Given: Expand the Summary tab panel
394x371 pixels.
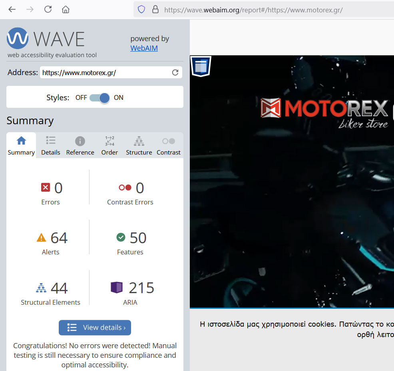Looking at the screenshot, I should click(21, 145).
